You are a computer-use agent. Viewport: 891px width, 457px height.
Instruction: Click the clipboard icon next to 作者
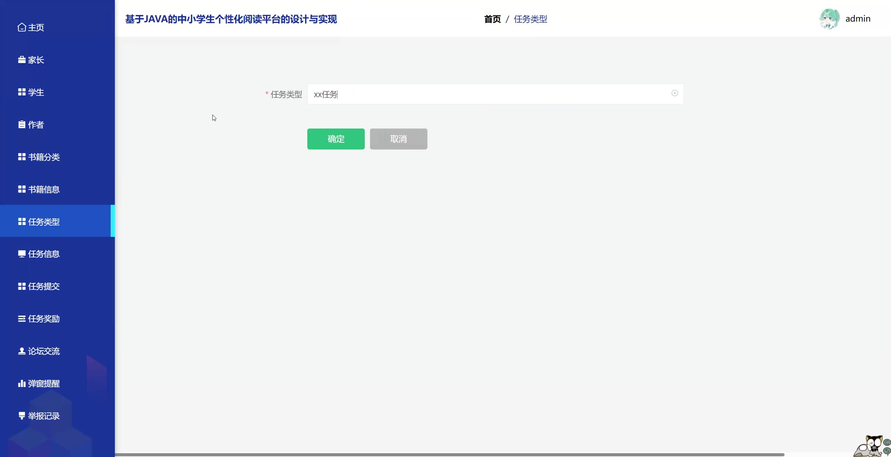22,125
